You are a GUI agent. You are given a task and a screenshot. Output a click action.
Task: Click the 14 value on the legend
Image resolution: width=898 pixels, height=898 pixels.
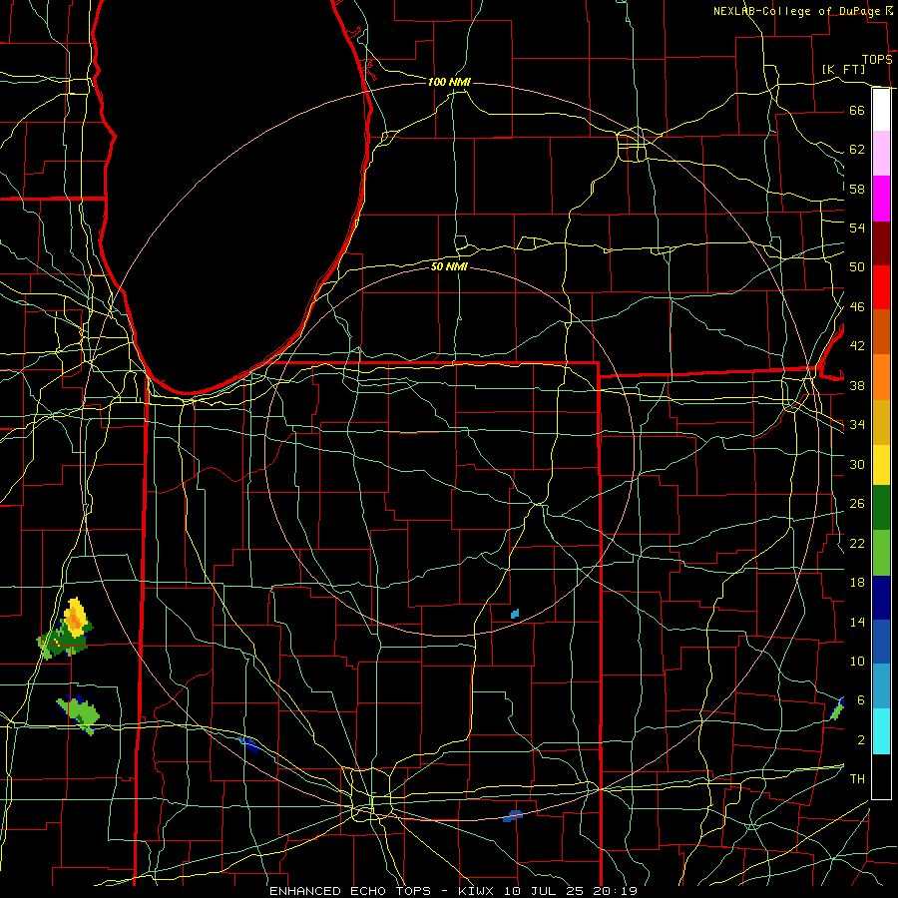857,622
